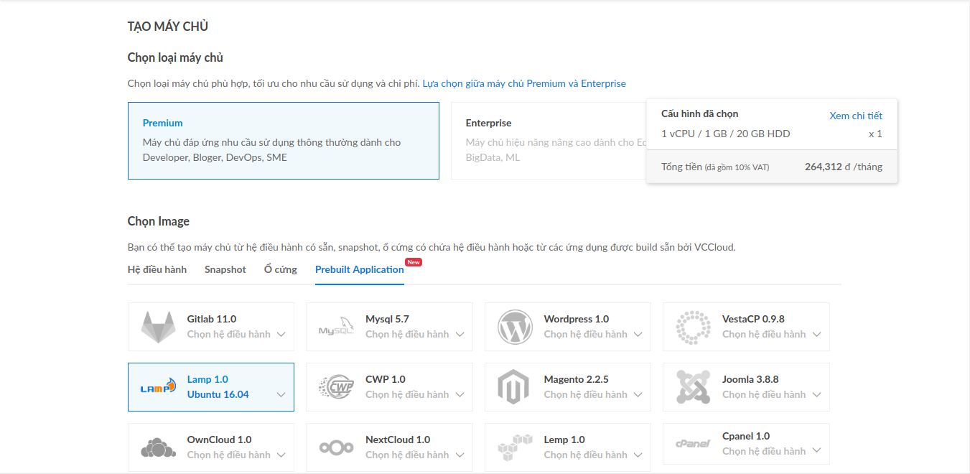The image size is (970, 474).
Task: Open the Premium và Enterprise comparison link
Action: [523, 83]
